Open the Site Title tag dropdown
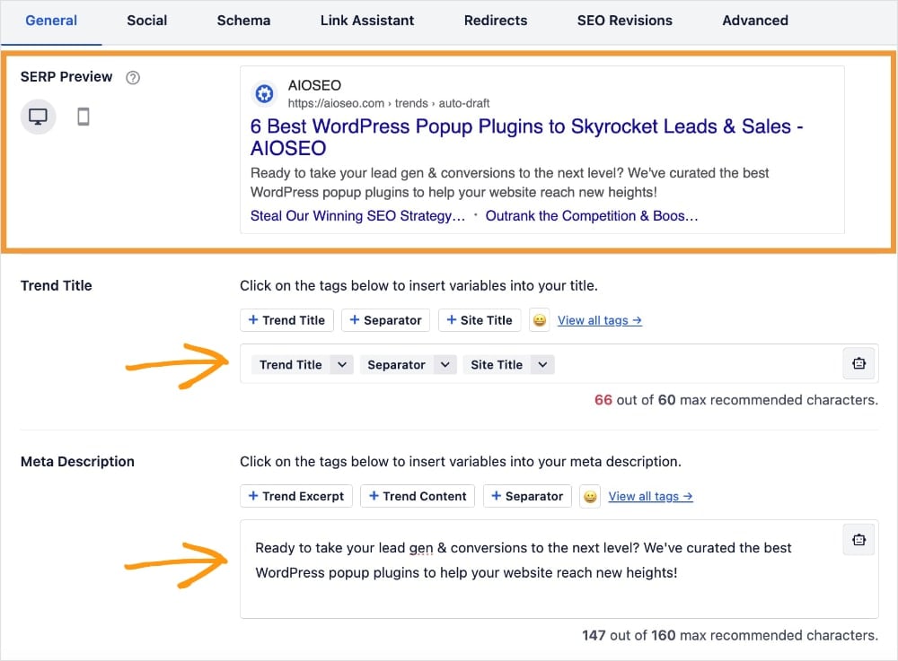The height and width of the screenshot is (661, 898). (542, 364)
